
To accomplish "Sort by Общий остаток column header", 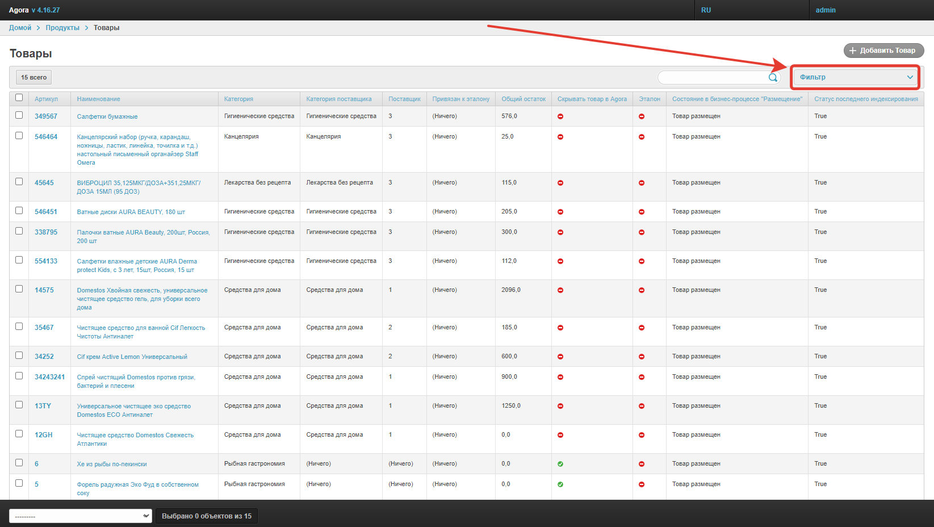I will pyautogui.click(x=523, y=99).
